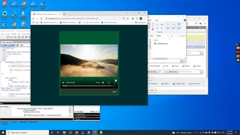Pause the video in the browser player
The width and height of the screenshot is (240, 135).
(63, 82)
